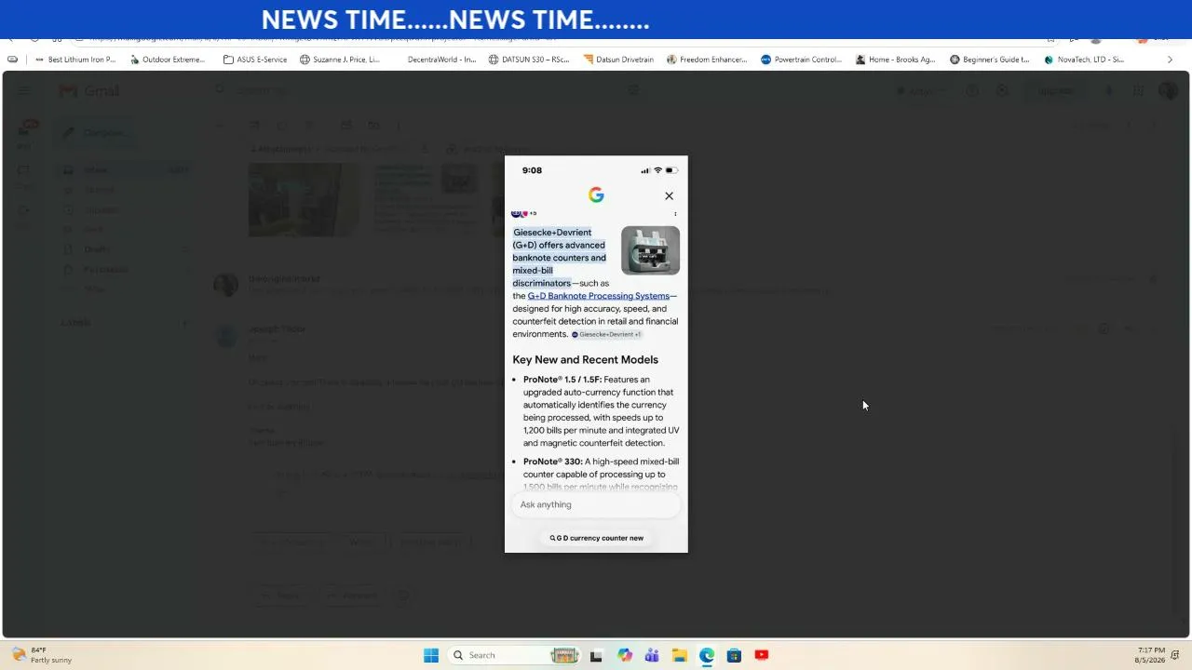Open the Best Lithium Iron P... bookmark
Viewport: 1192px width, 670px height.
pos(75,60)
